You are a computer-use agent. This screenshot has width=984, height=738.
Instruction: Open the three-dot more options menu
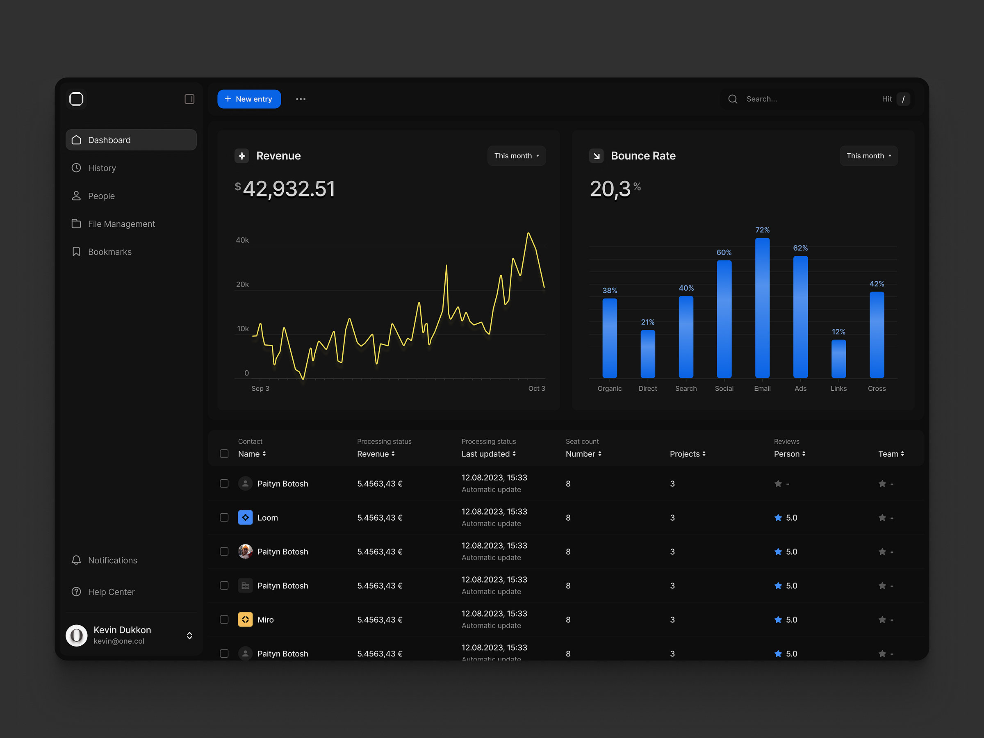tap(301, 99)
